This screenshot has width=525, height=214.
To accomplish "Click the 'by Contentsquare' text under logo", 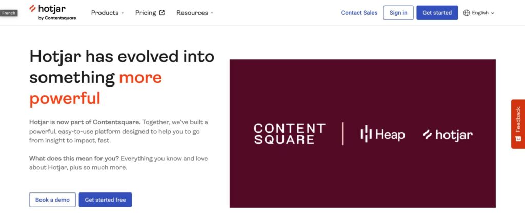I will tap(57, 18).
